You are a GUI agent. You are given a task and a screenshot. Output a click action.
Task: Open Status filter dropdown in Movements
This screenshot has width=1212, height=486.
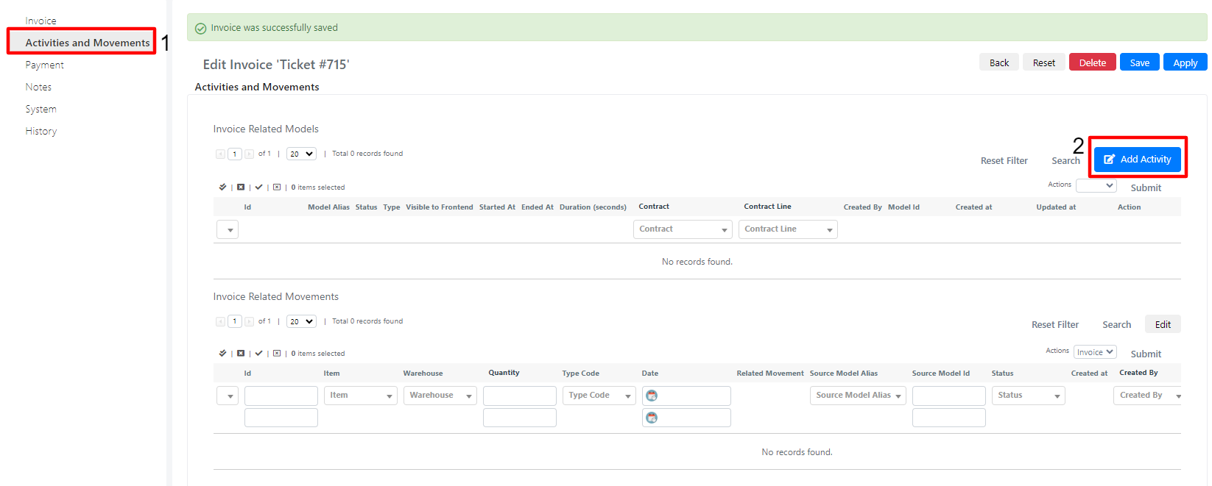click(1029, 396)
